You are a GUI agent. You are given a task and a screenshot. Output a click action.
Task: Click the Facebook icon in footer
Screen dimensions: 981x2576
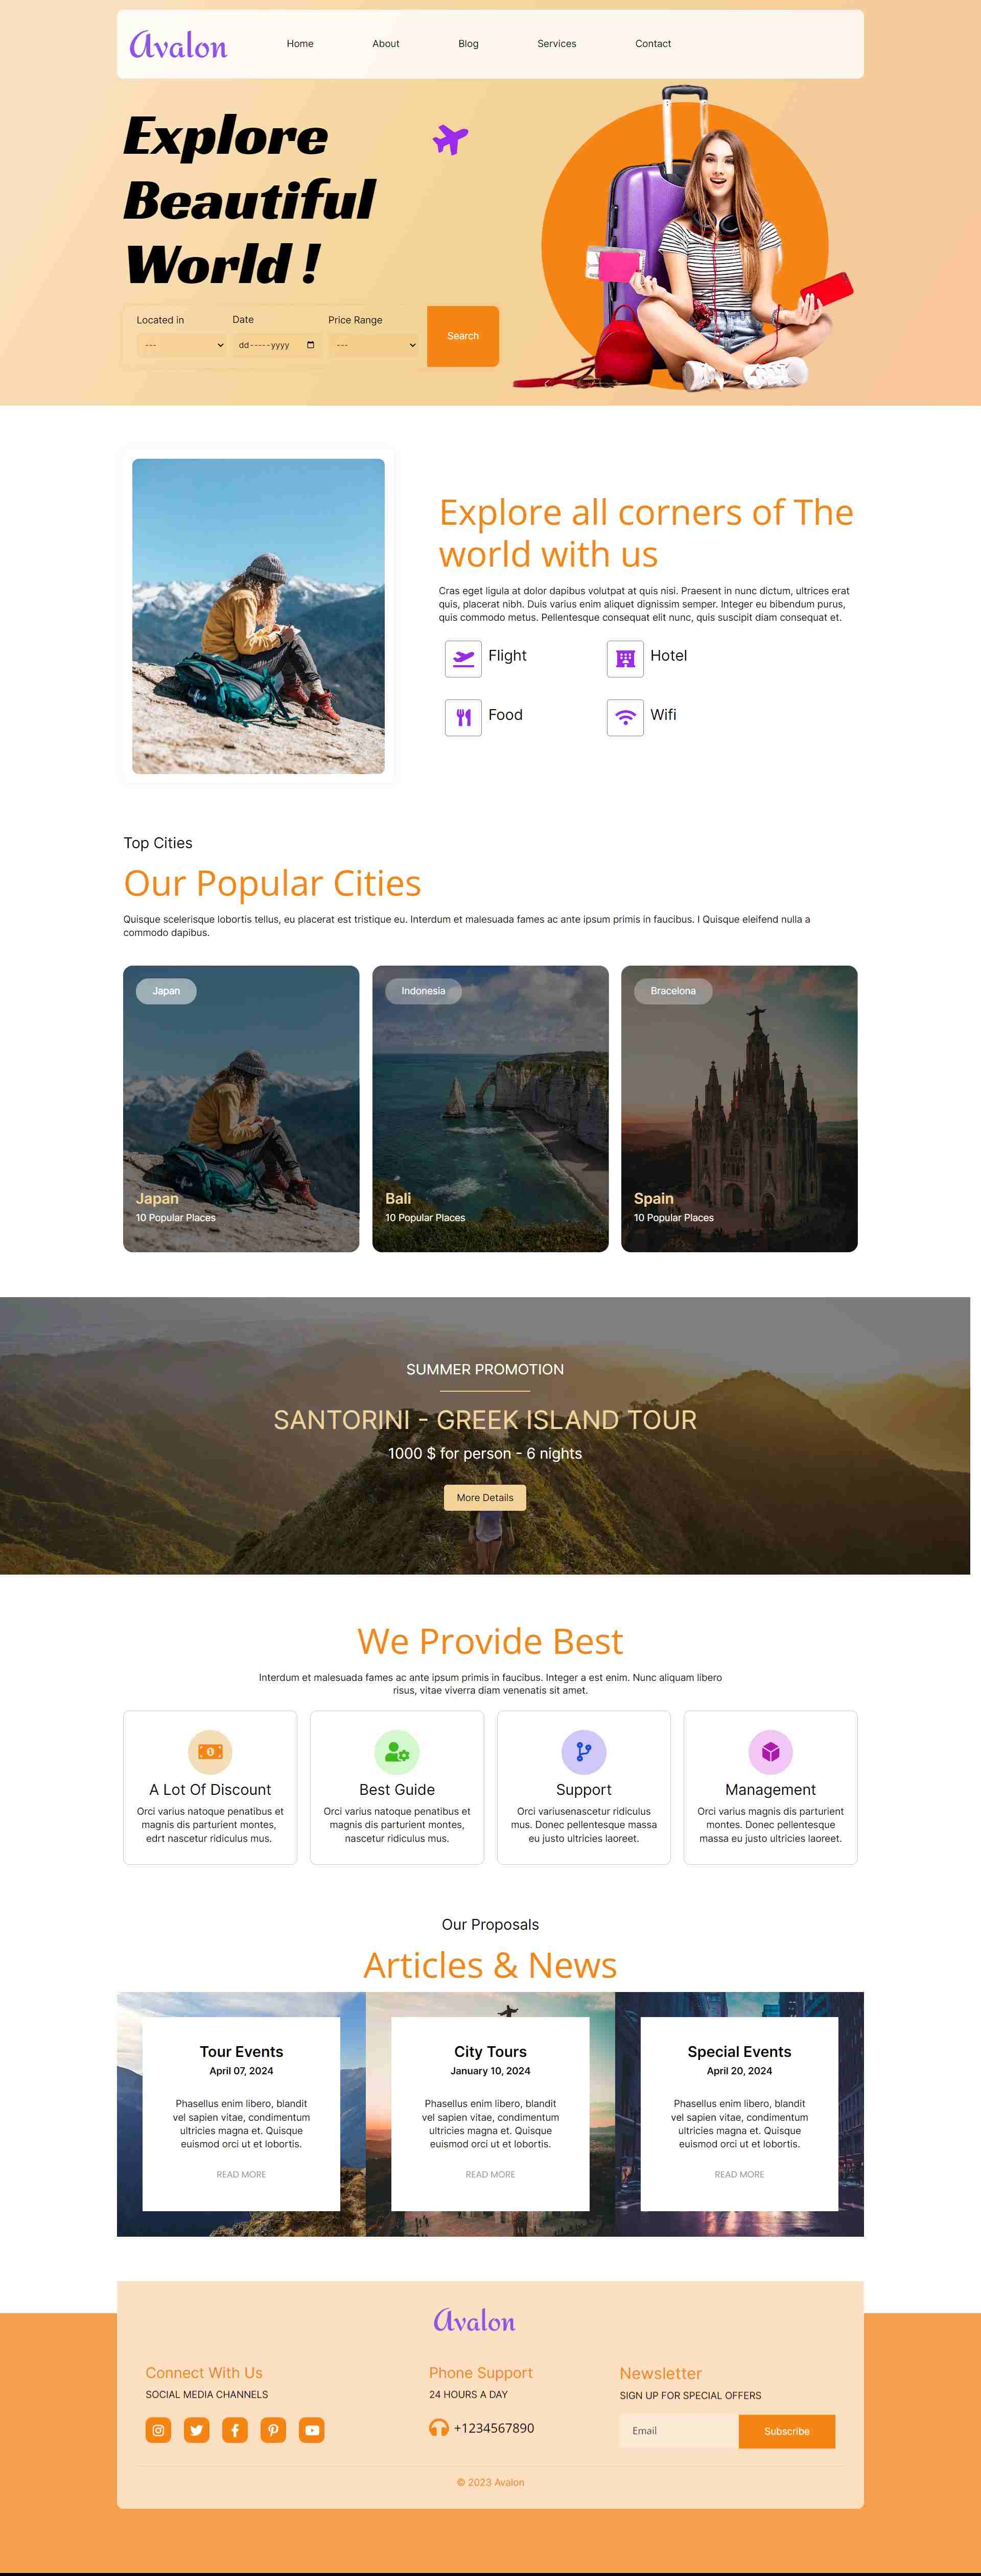(x=235, y=2430)
